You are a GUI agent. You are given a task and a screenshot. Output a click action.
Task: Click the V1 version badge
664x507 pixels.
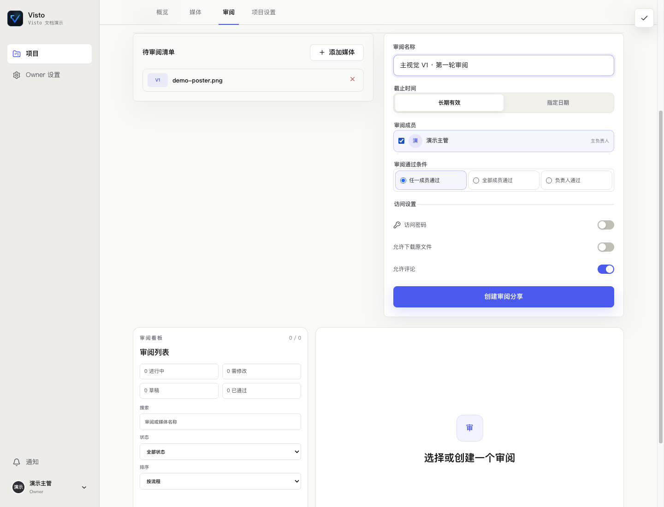(158, 80)
